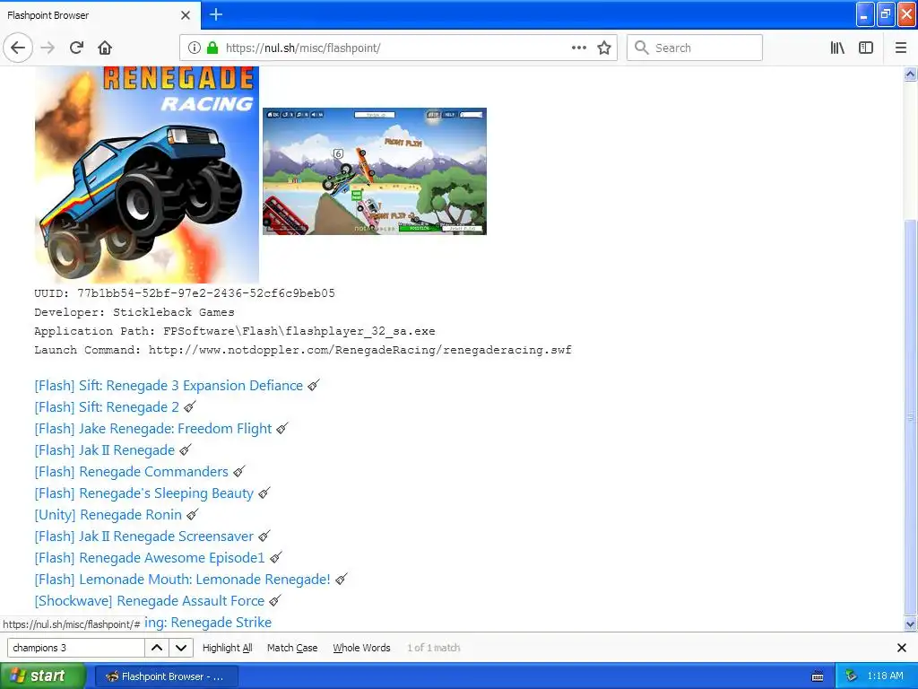Click icon beside Renegade Awesome Episode1
Image resolution: width=918 pixels, height=689 pixels.
coord(276,558)
